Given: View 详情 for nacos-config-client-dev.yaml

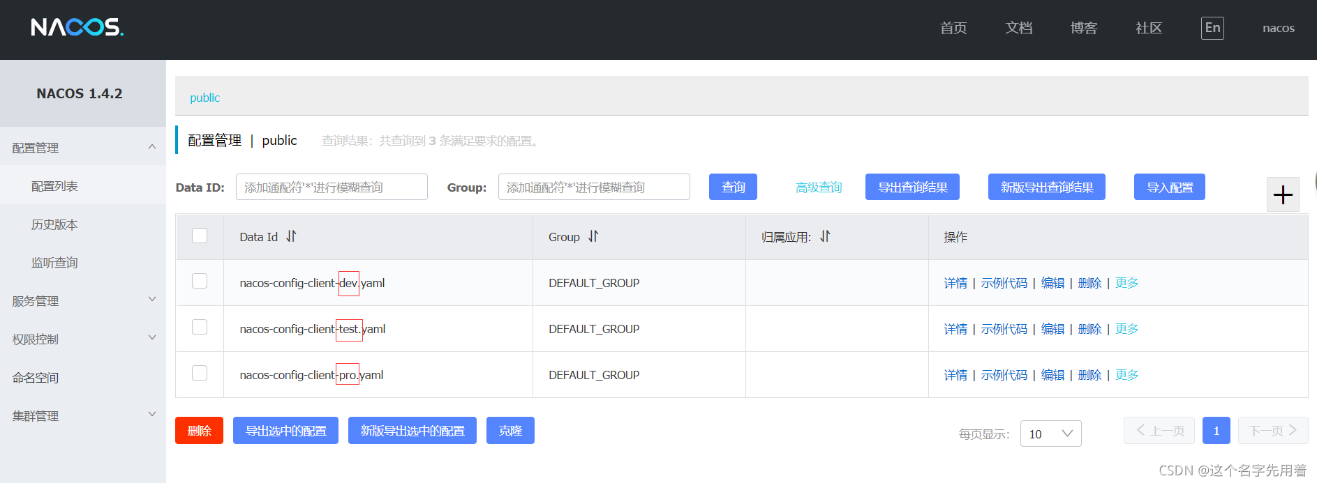Looking at the screenshot, I should (955, 283).
